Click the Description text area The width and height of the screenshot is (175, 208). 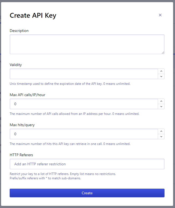pos(87,44)
